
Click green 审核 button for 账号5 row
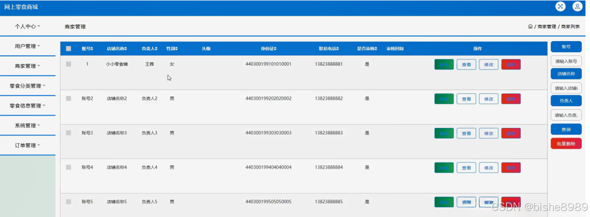[444, 202]
